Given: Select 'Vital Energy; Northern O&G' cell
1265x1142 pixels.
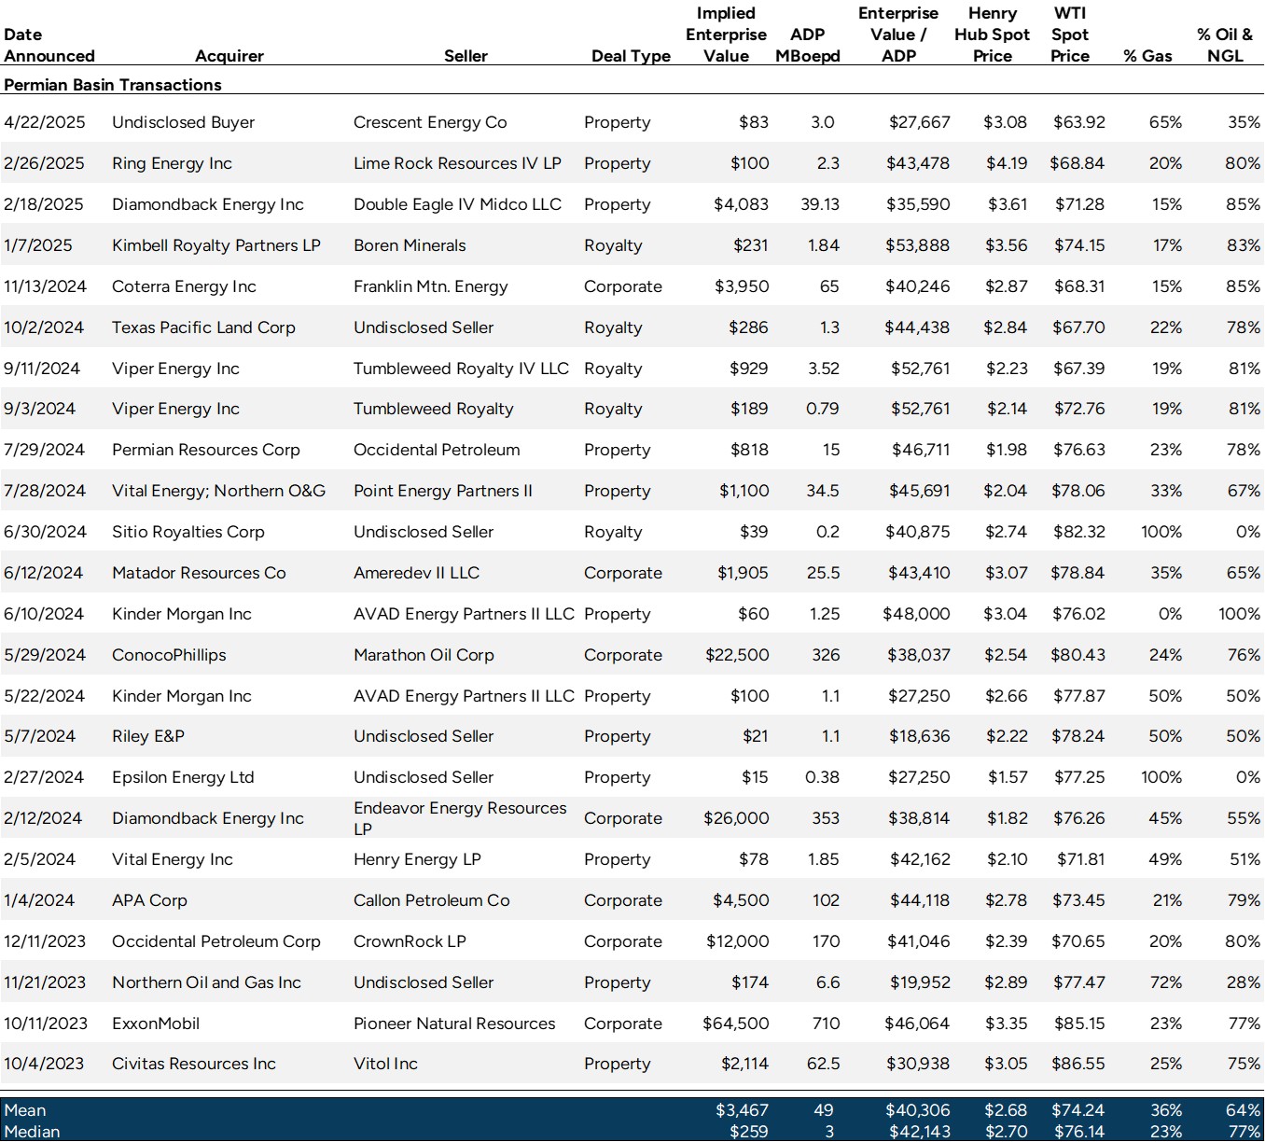Looking at the screenshot, I should 219,491.
